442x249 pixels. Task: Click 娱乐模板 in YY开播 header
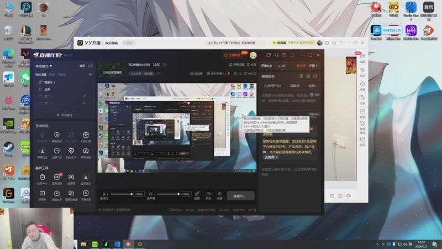click(x=112, y=43)
